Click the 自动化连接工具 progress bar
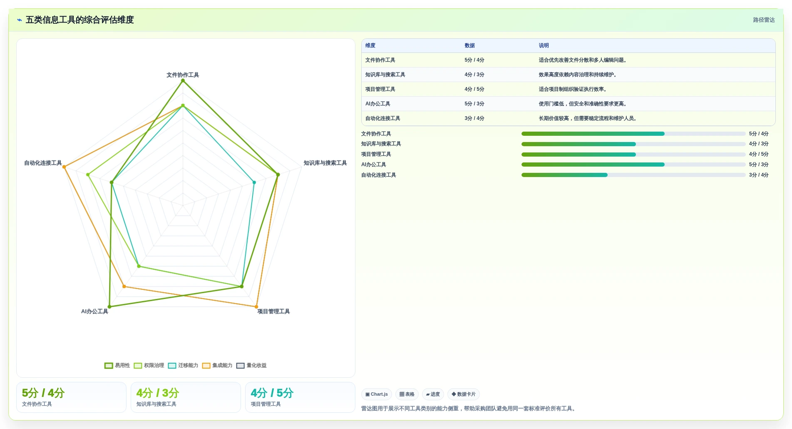Image resolution: width=792 pixels, height=429 pixels. tap(633, 175)
